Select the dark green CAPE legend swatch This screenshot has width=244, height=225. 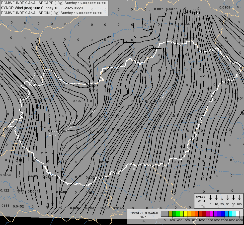pos(174,214)
